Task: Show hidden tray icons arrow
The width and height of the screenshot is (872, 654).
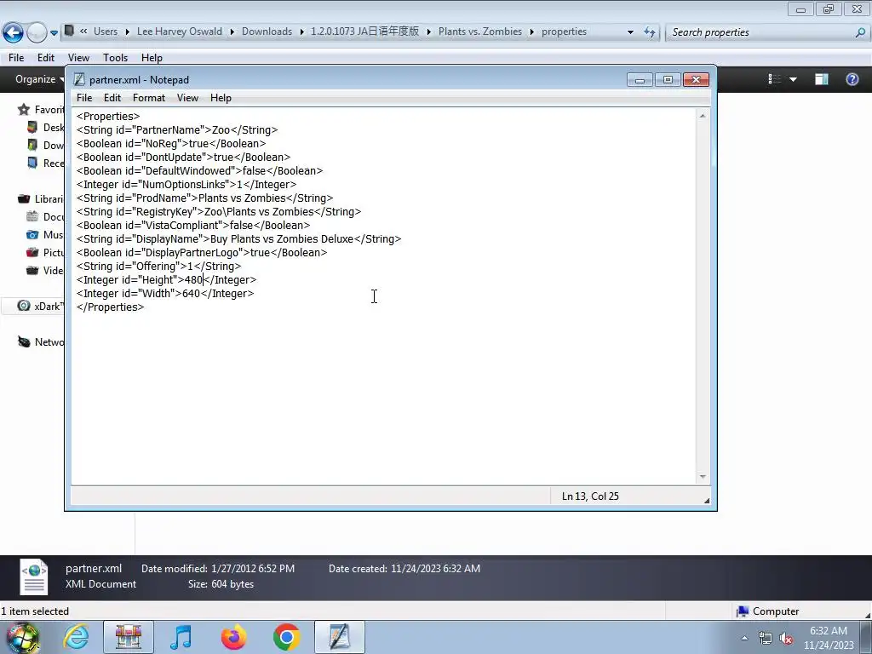Action: pyautogui.click(x=744, y=638)
